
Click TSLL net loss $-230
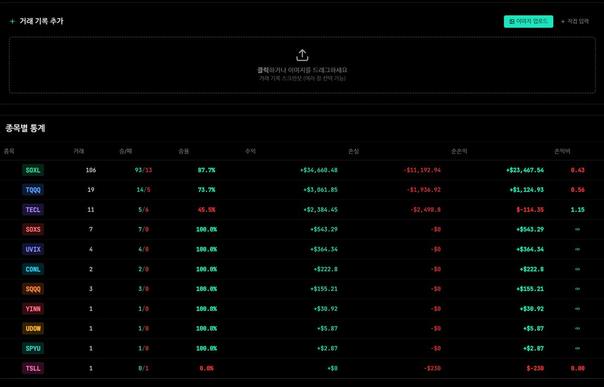point(536,368)
